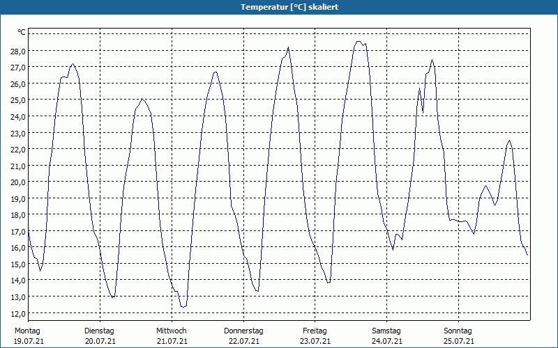Click the 26,0 axis label

pyautogui.click(x=18, y=84)
